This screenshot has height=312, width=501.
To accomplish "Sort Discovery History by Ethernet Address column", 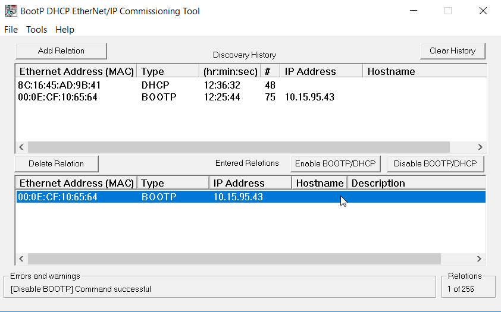I will pyautogui.click(x=76, y=71).
